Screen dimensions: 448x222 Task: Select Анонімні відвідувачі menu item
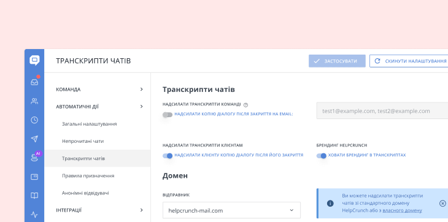[x=98, y=193]
